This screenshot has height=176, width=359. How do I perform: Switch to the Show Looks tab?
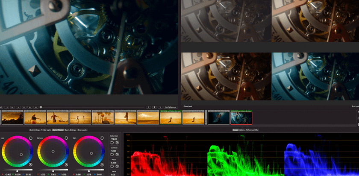tap(82, 130)
